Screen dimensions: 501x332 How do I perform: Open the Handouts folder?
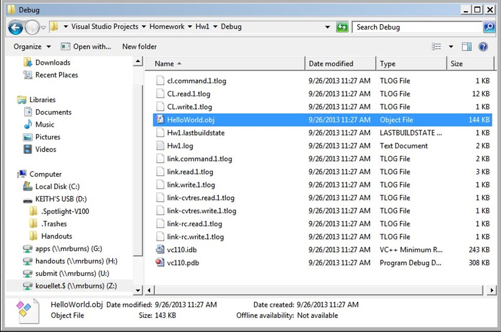click(x=51, y=236)
